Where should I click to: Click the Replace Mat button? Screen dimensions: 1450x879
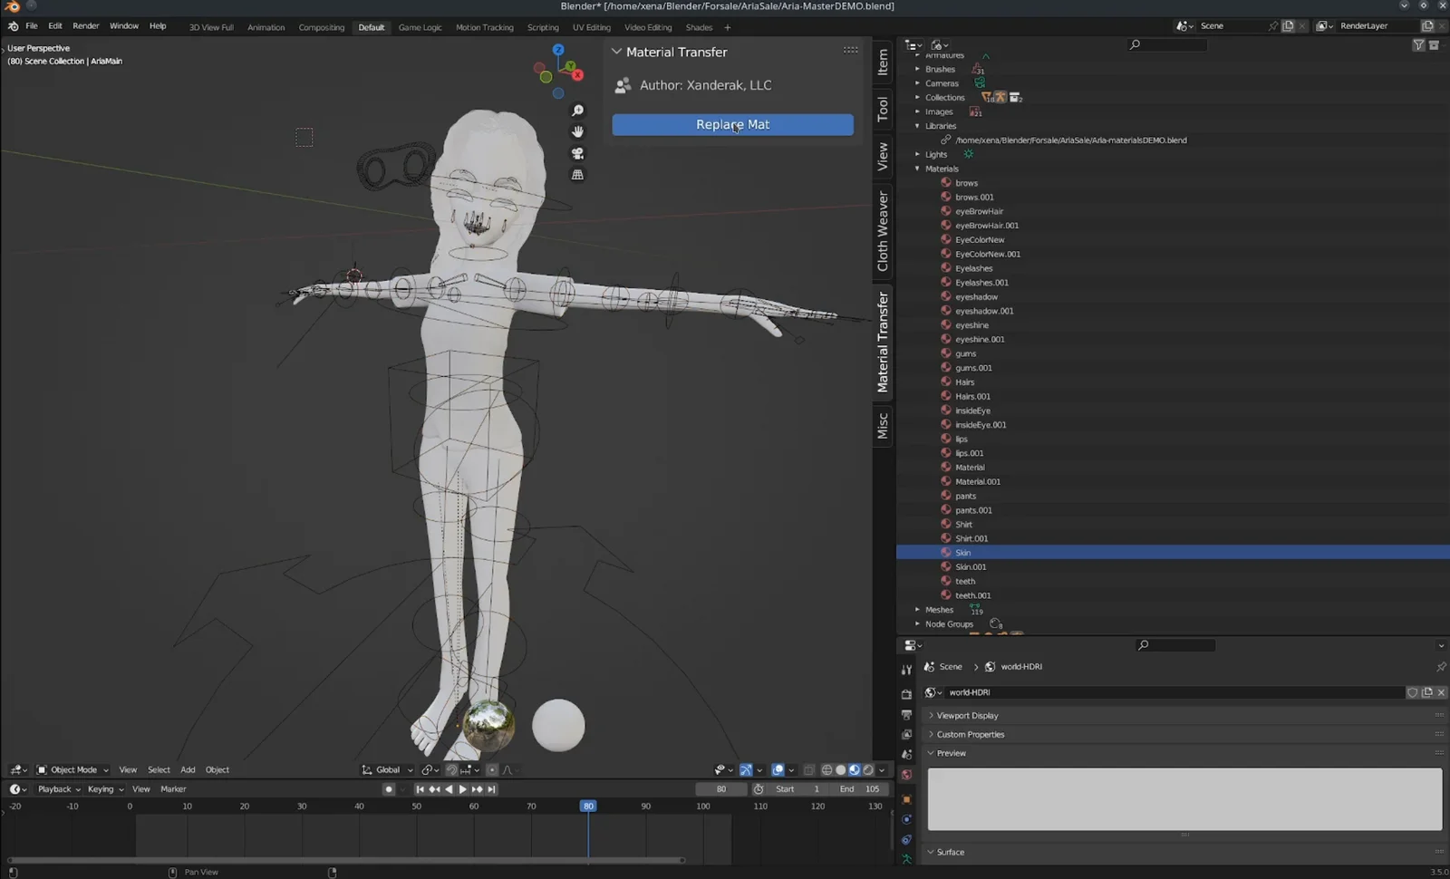732,124
